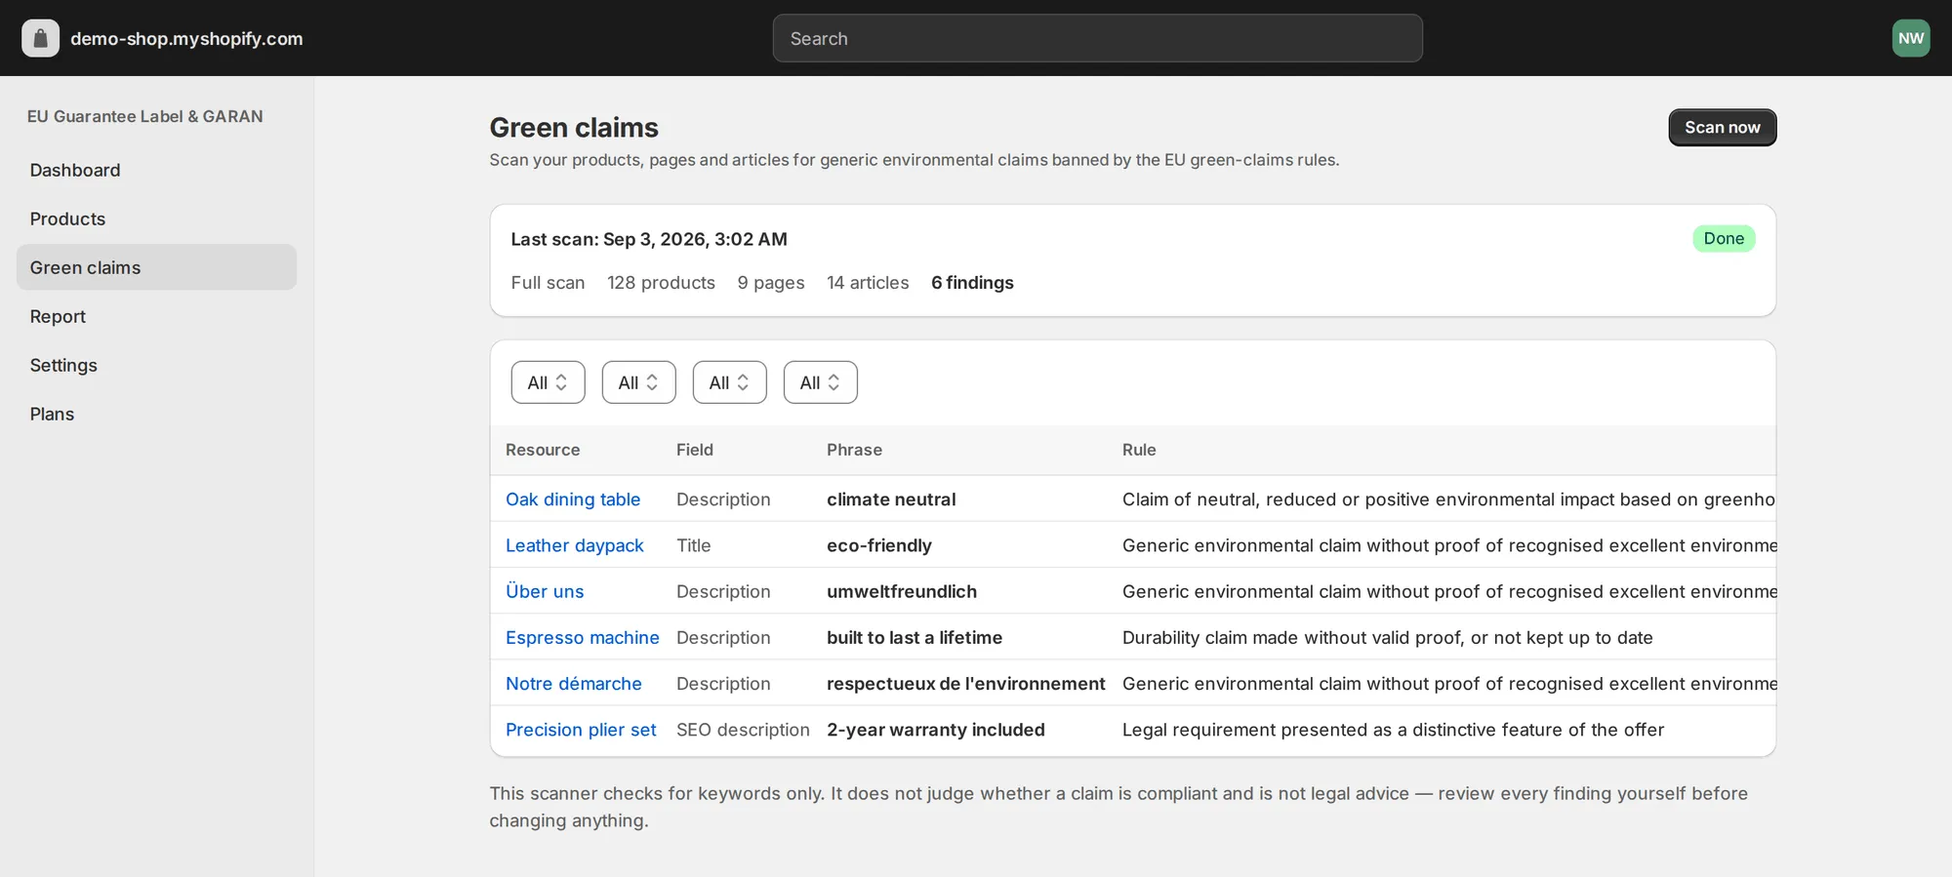
Task: Click the Resource column header
Action: pos(543,450)
